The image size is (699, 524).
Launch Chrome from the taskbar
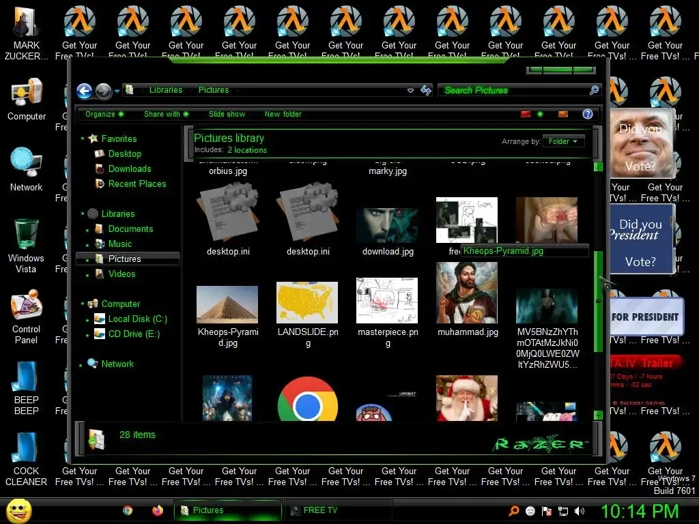pos(128,510)
